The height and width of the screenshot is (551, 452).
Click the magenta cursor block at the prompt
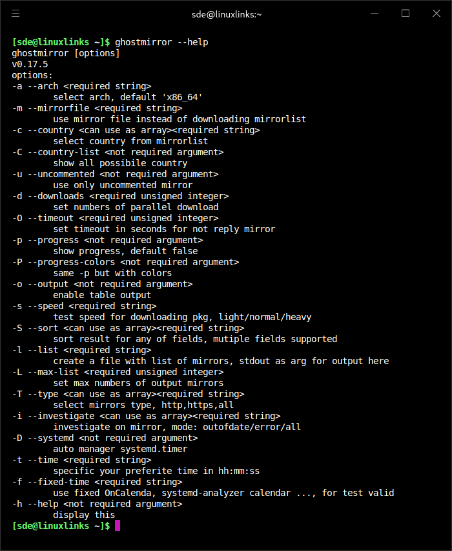click(117, 526)
